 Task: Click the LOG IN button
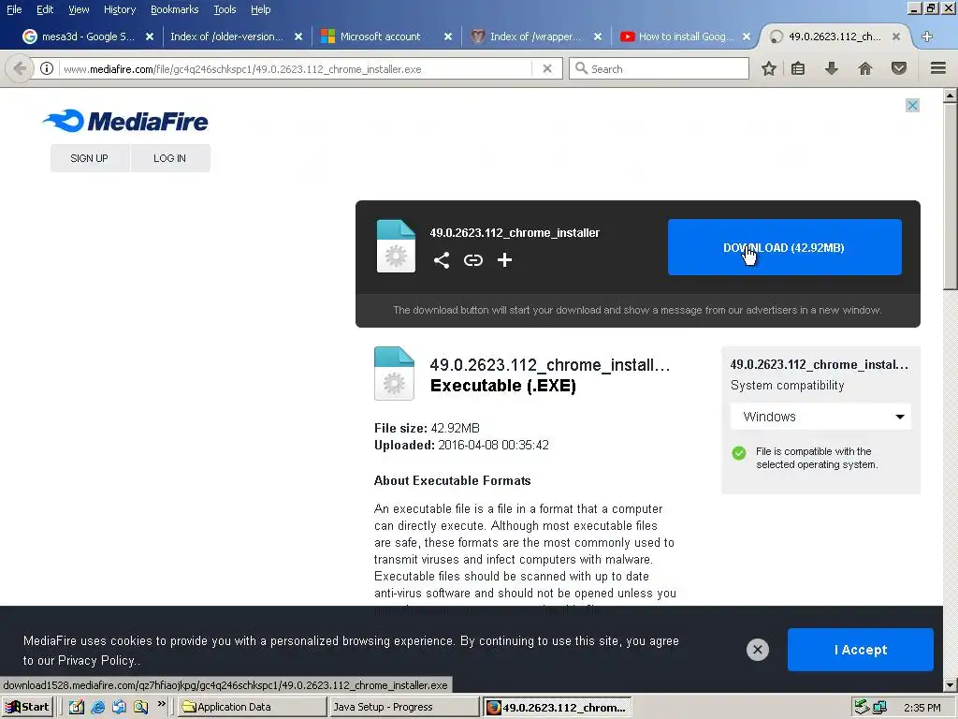coord(170,158)
